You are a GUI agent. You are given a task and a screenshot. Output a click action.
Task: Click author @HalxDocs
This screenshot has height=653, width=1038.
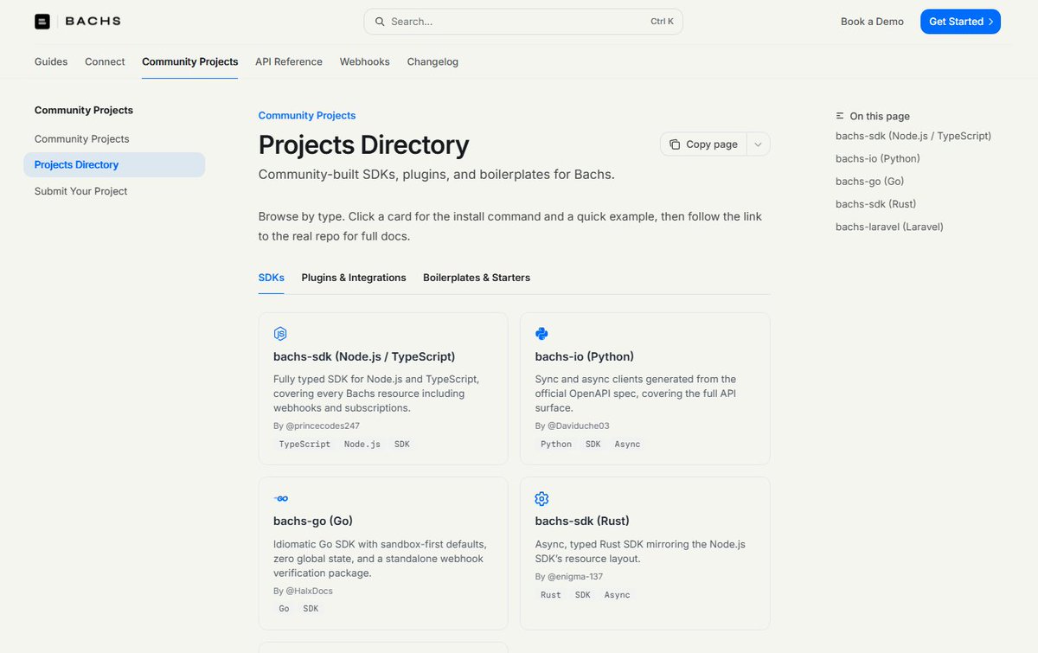click(x=310, y=591)
